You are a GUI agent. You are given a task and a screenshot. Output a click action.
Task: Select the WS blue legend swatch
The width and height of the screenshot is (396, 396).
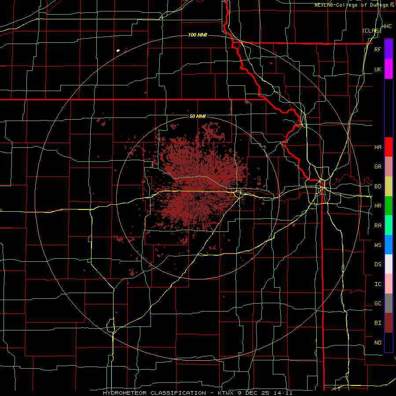389,245
